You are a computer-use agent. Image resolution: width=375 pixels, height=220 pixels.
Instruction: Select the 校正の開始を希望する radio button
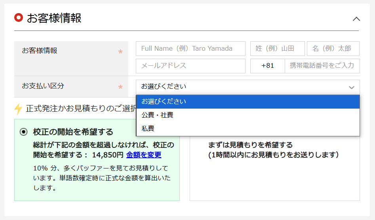pos(23,132)
